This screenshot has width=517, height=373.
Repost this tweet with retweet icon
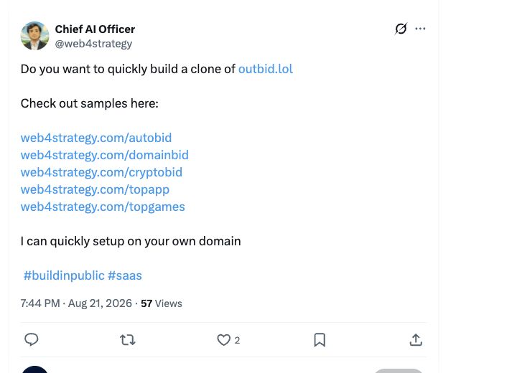click(x=128, y=340)
